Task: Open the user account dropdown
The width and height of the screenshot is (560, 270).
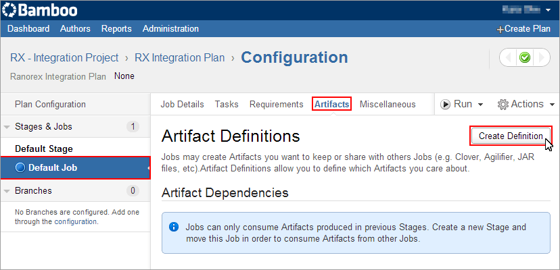Action: point(526,10)
